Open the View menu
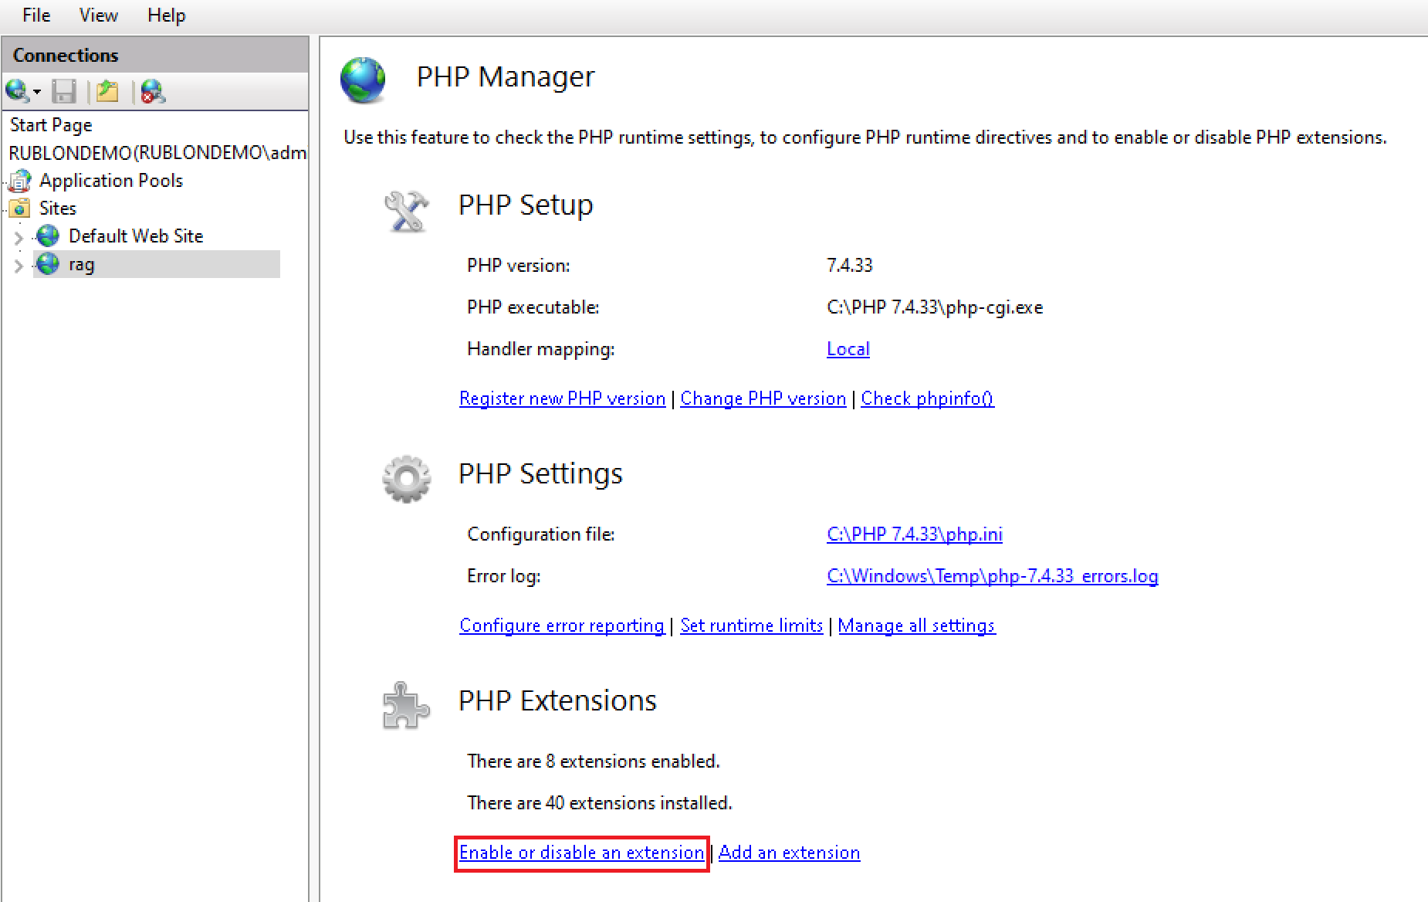The image size is (1428, 902). click(98, 15)
